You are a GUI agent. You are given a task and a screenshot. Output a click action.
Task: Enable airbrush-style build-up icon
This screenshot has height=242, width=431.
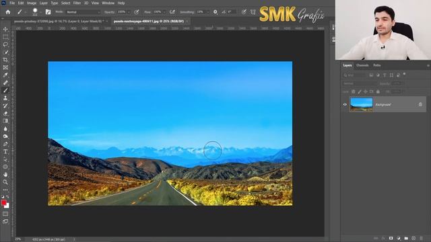coord(172,12)
